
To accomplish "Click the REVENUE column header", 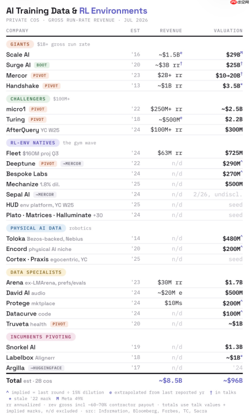I will point(171,31).
